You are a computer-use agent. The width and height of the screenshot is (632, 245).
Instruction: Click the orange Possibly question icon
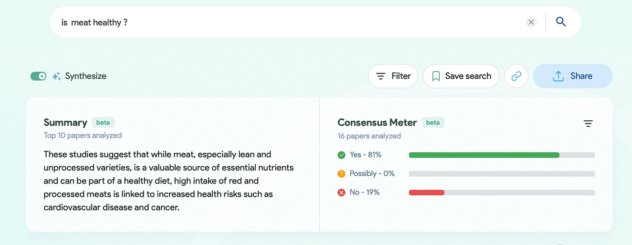(342, 174)
